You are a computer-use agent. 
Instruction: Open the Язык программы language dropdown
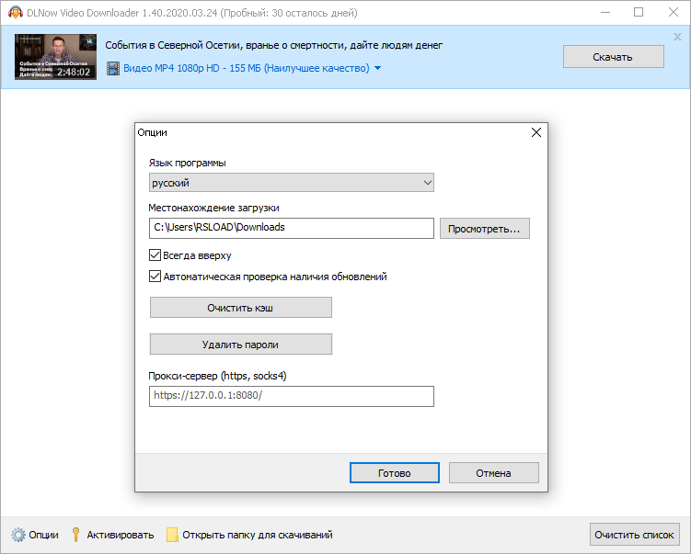pos(292,183)
